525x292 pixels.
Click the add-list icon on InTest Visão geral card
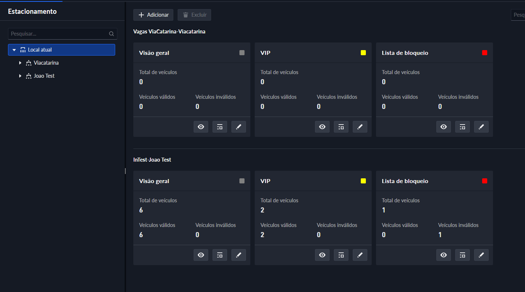(x=219, y=255)
